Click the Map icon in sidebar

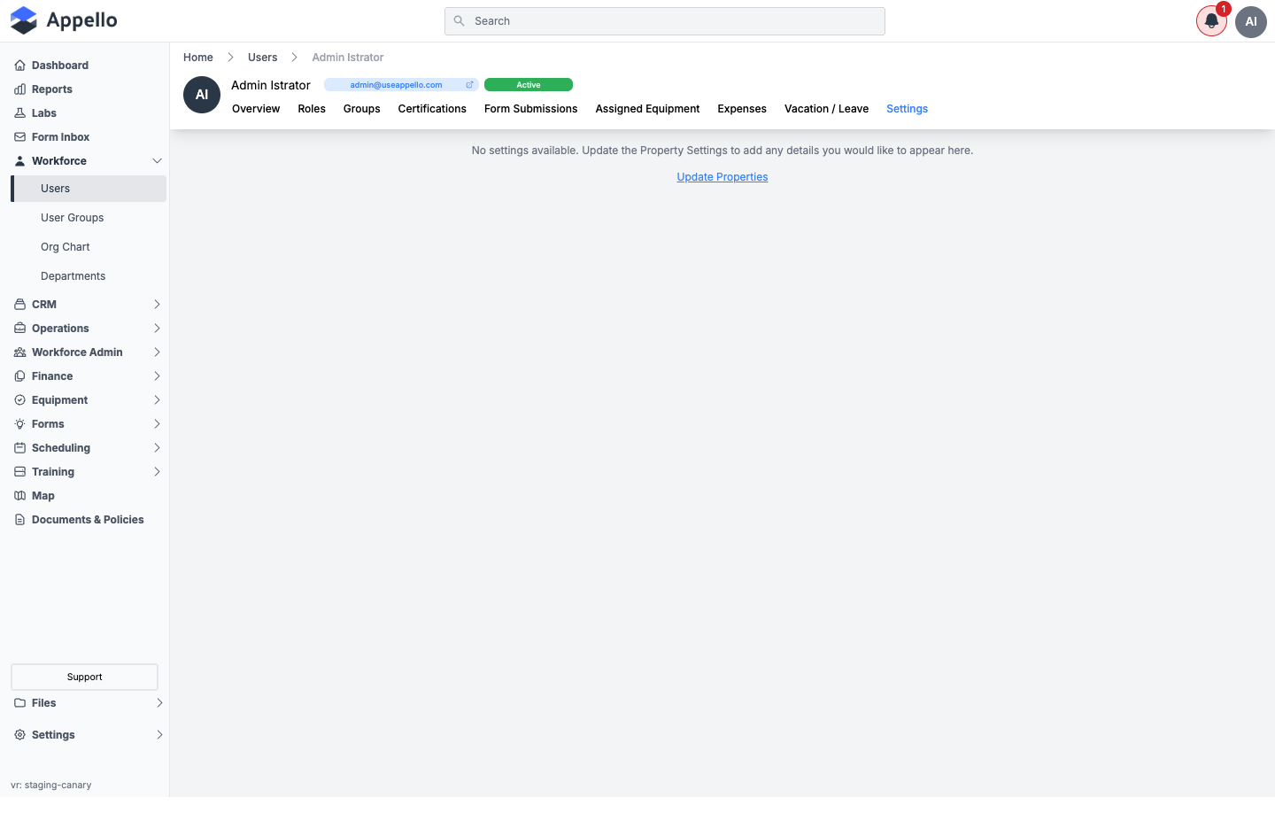pos(19,496)
